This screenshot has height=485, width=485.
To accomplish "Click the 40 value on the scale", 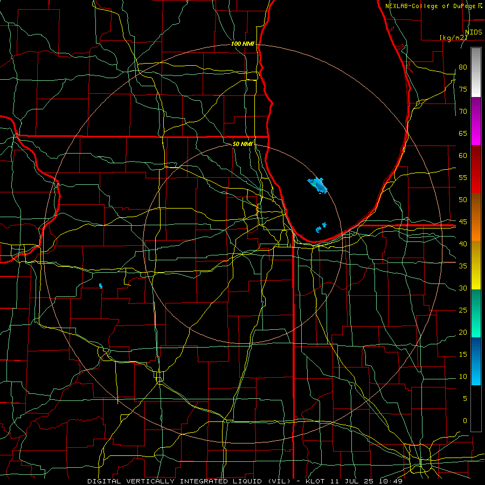I will tap(463, 244).
